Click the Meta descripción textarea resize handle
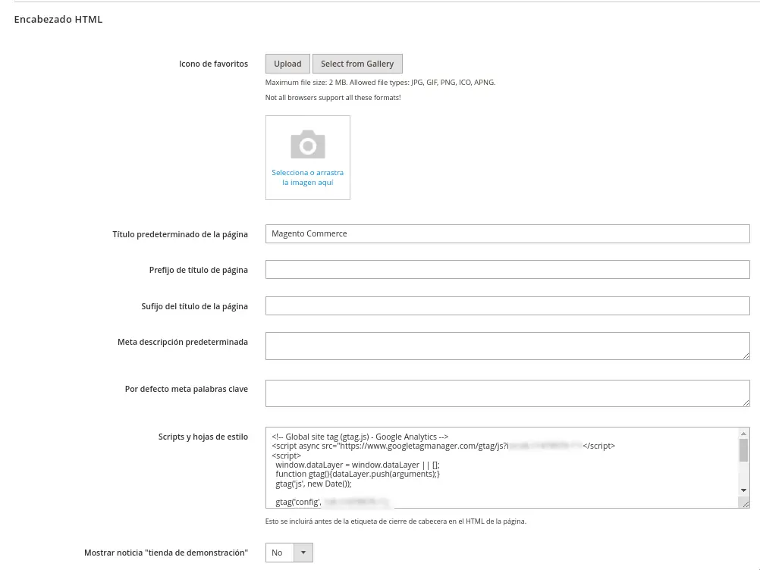Screen dimensions: 760x570 [746, 356]
